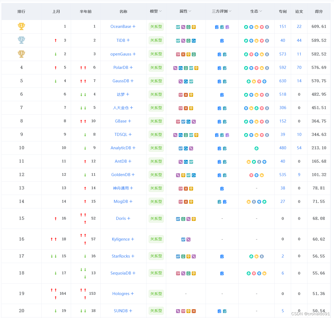Click the evaluation icon in StarRocks row
This screenshot has height=318, width=334.
[222, 256]
